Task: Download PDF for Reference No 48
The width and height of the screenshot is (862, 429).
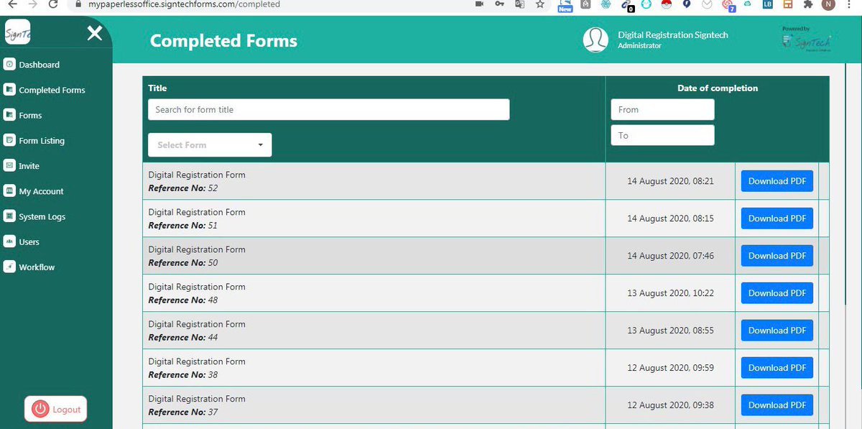Action: pos(777,293)
